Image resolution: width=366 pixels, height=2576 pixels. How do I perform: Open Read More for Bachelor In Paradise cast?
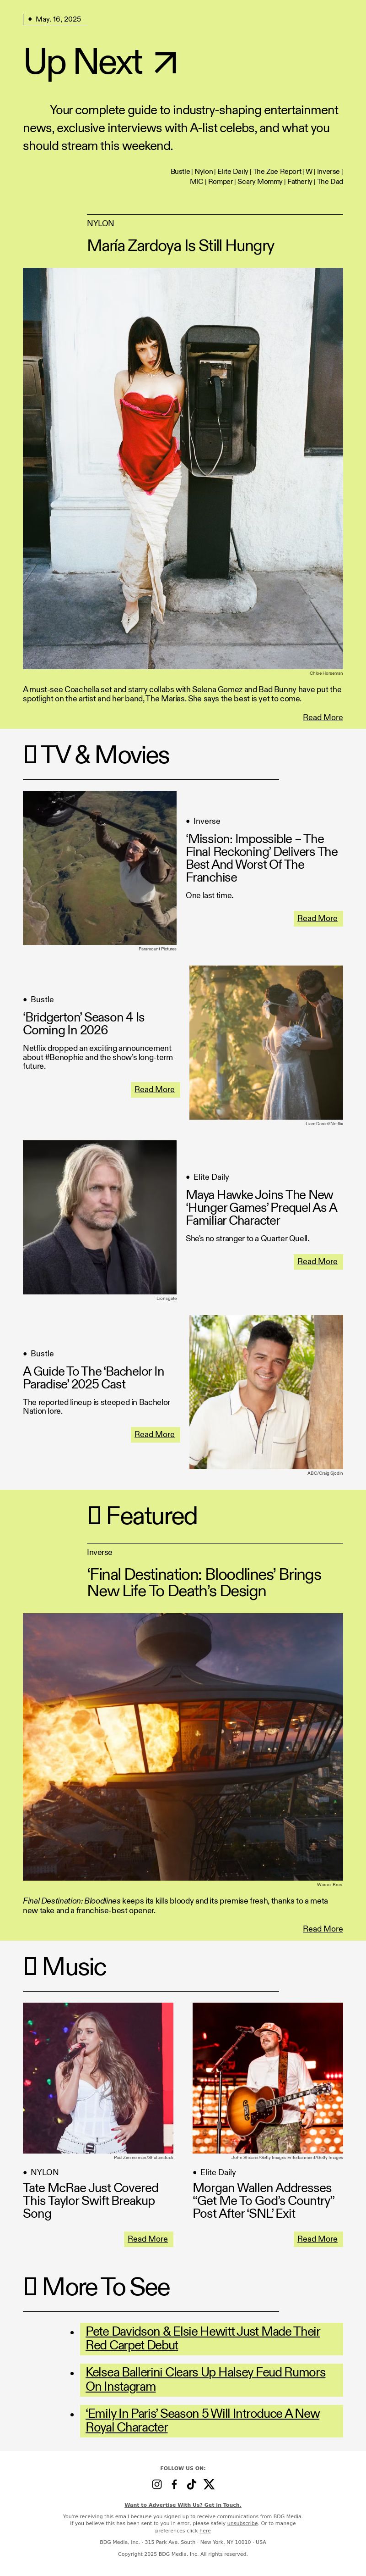coord(155,1434)
